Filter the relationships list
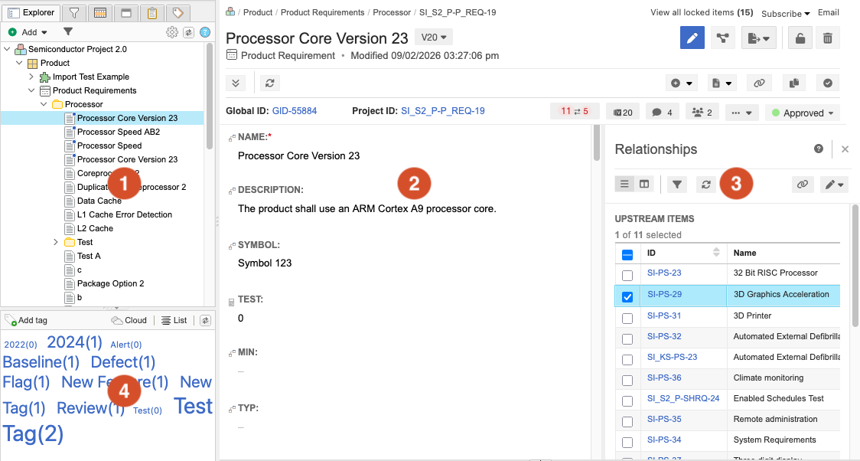 click(677, 185)
